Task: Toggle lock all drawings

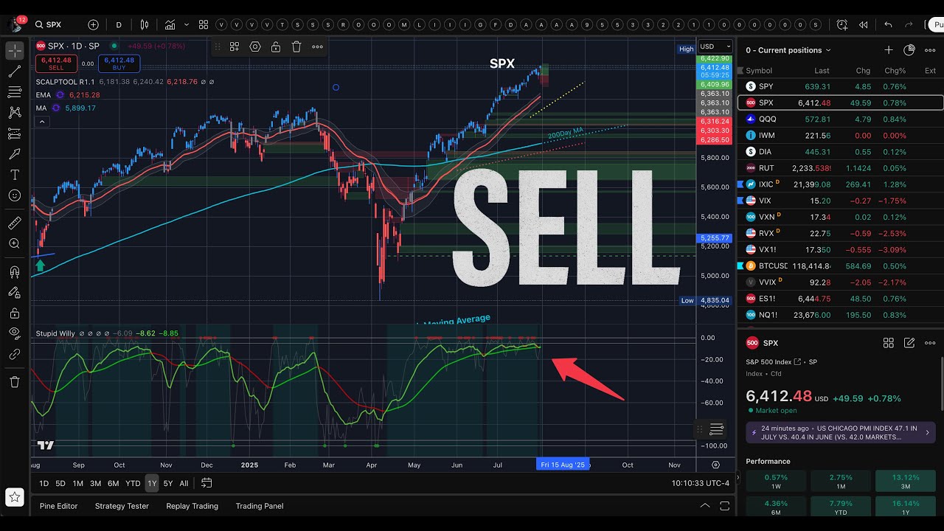Action: click(15, 313)
